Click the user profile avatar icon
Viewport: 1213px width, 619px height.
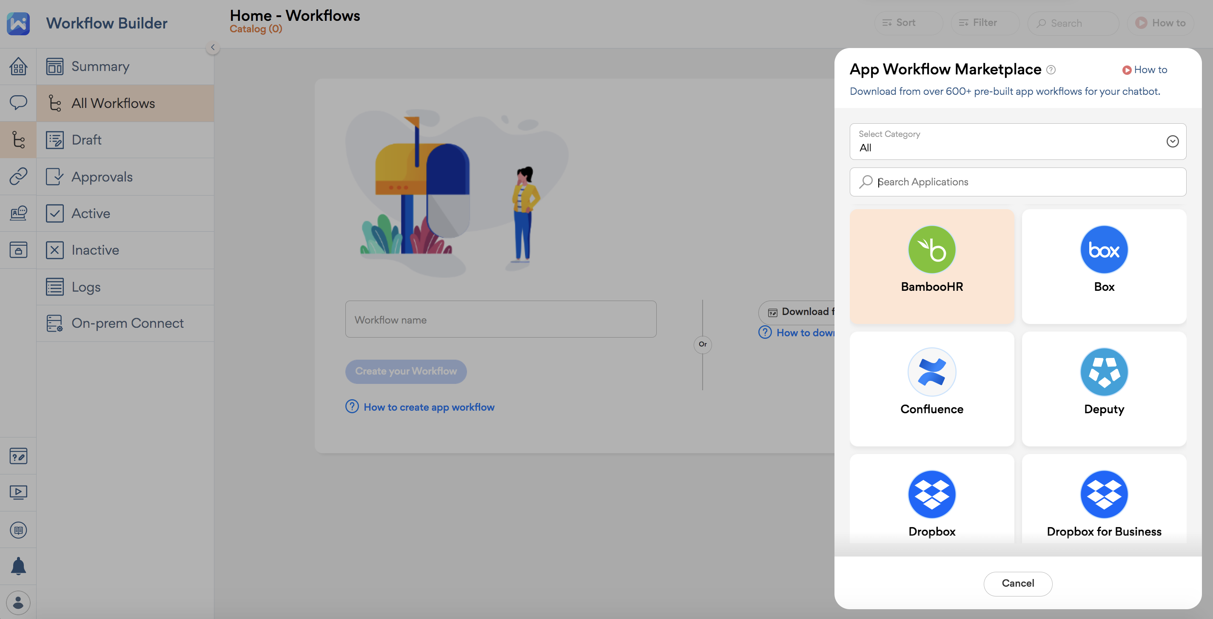tap(18, 602)
